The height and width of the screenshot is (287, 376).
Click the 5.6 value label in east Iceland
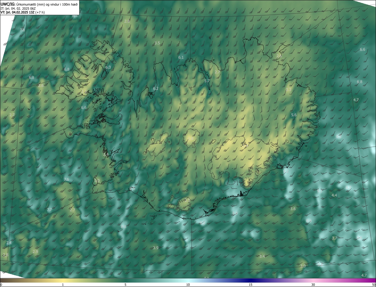[294, 115]
